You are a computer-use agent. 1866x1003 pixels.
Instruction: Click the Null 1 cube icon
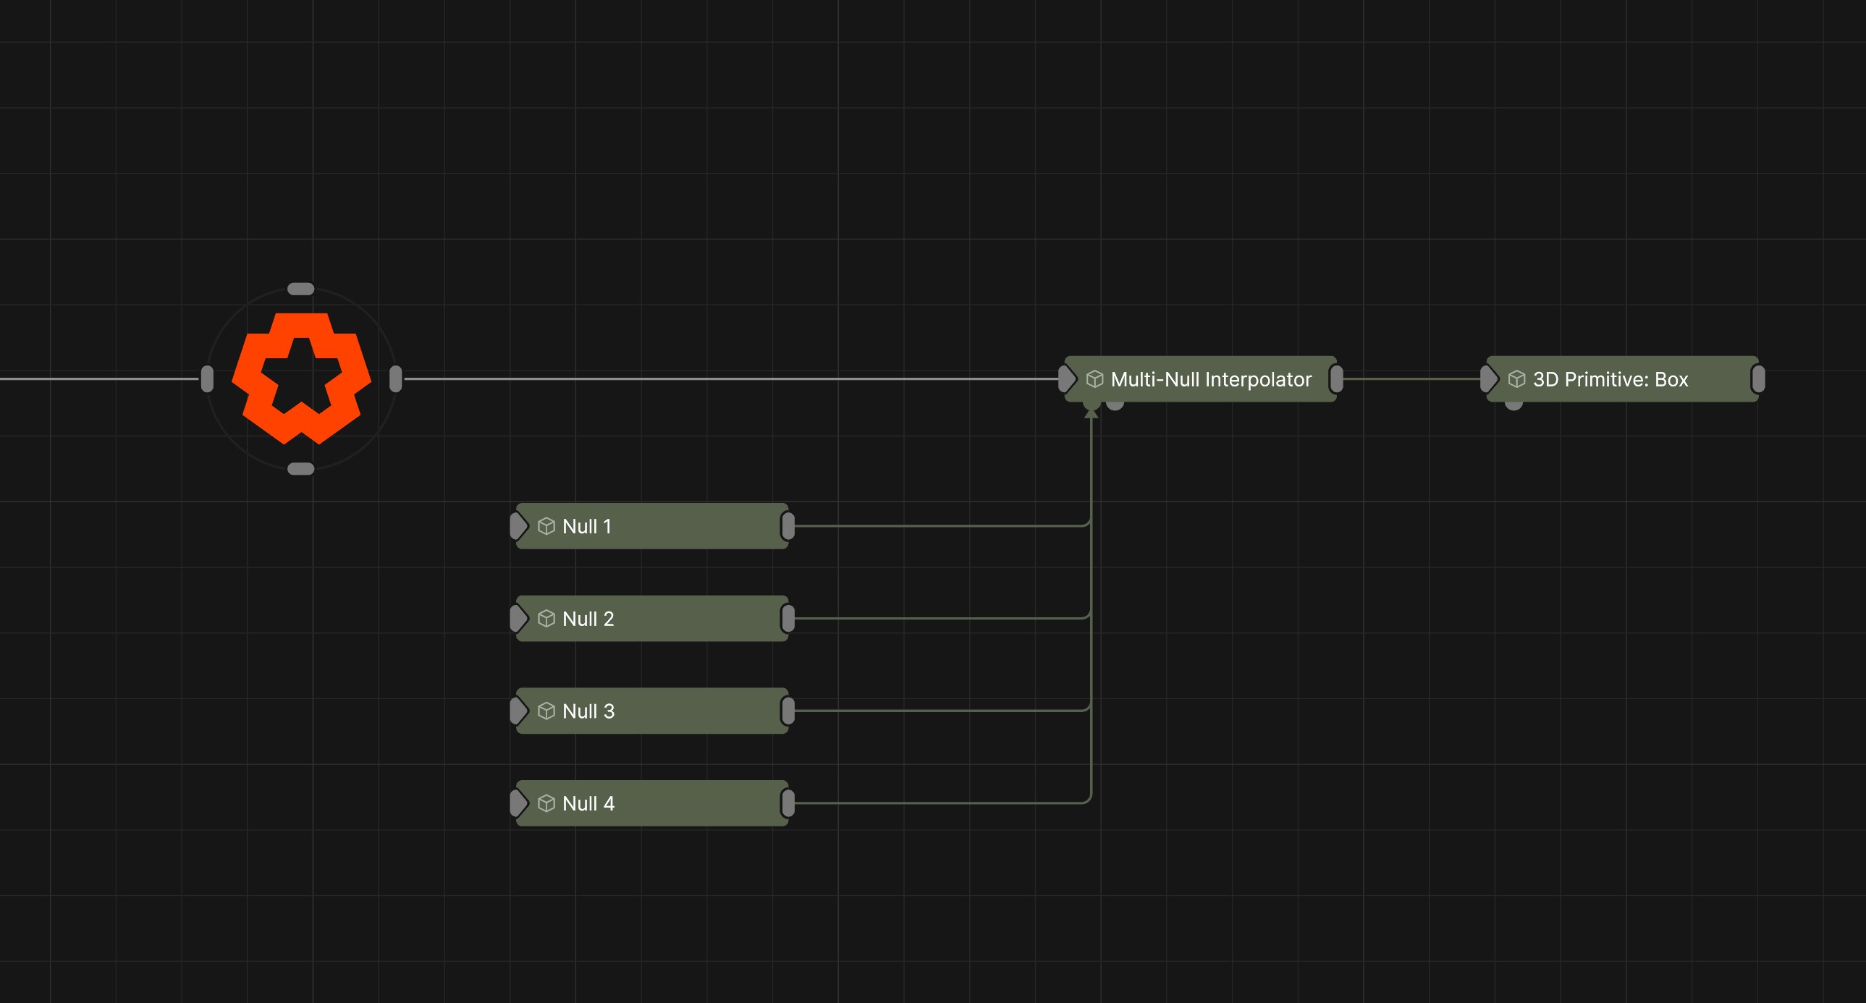[x=547, y=526]
